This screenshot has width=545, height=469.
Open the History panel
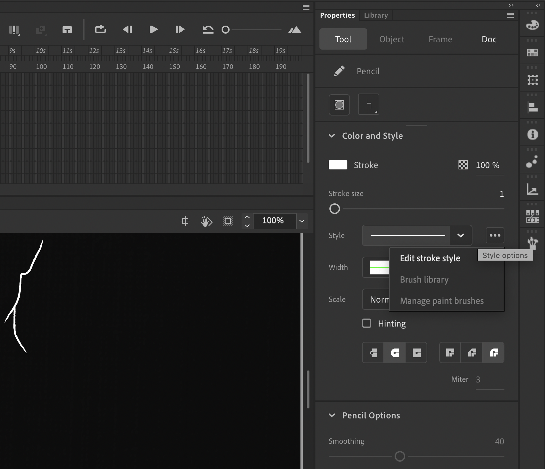tap(532, 162)
